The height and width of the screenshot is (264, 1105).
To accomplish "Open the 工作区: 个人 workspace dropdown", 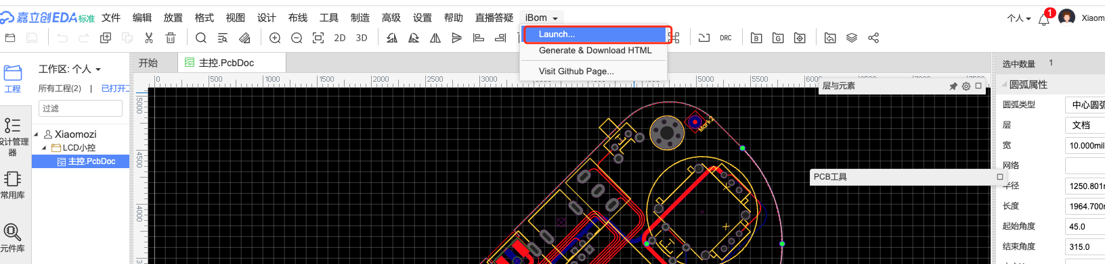I will point(70,69).
